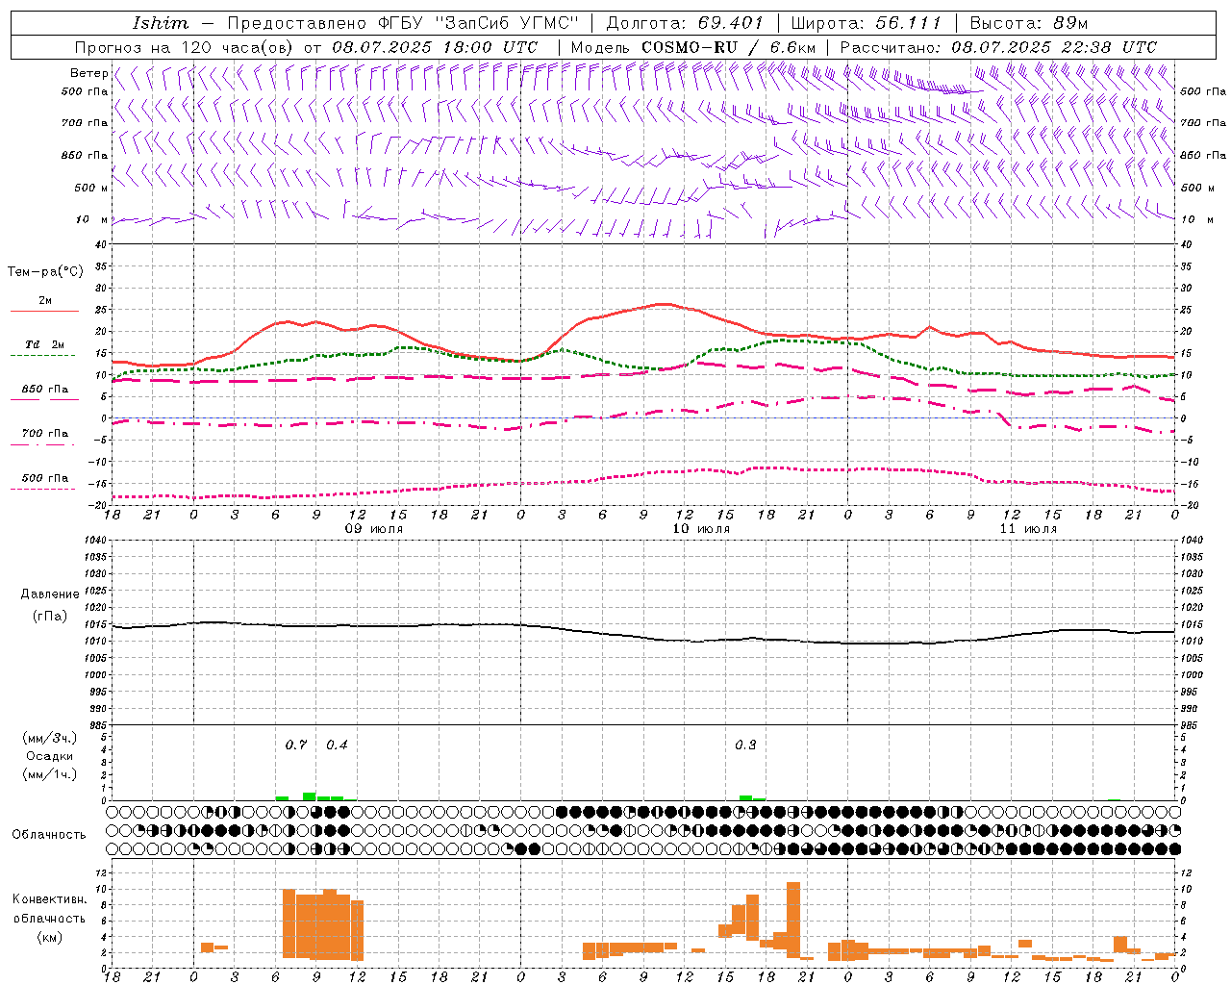Click the 09 июля date label

[x=373, y=529]
